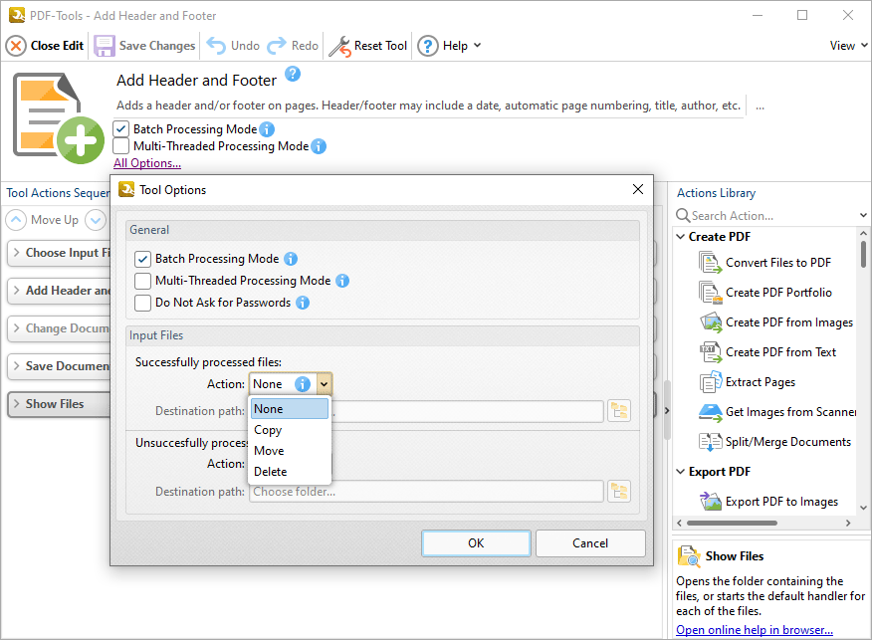The width and height of the screenshot is (872, 640).
Task: Select Delete in the Action list
Action: [x=290, y=472]
